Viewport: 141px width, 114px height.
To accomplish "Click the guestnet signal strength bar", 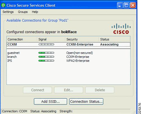I will pyautogui.click(x=46, y=53).
